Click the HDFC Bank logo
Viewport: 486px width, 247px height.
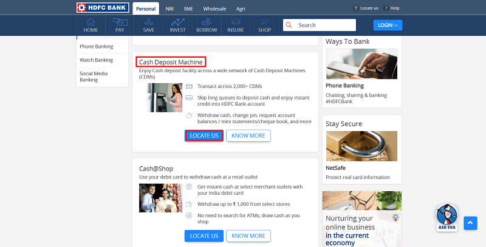(x=103, y=8)
